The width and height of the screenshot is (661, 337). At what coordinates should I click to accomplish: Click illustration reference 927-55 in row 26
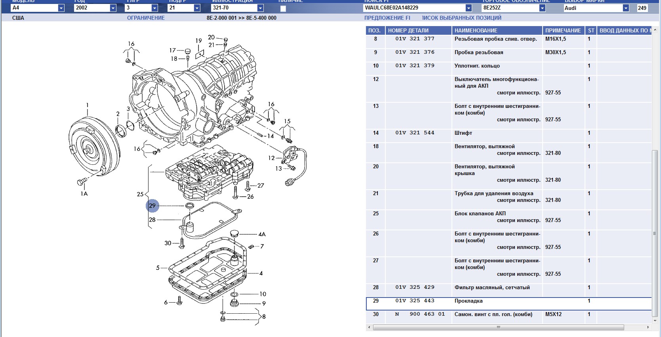[553, 247]
